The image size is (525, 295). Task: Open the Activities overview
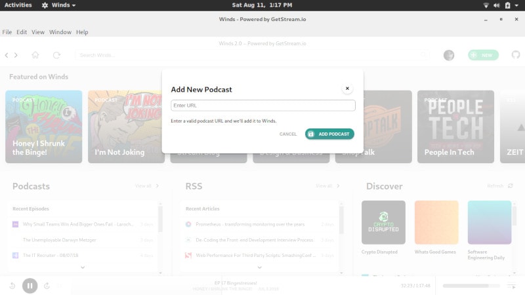point(18,5)
